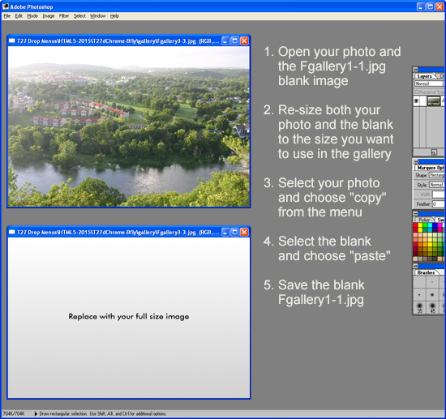Maximize the Adobe Photoshop main window

(431, 6)
